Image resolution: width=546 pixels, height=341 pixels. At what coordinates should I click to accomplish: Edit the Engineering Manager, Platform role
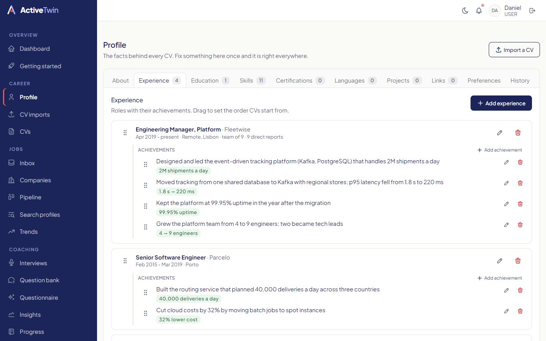coord(500,133)
